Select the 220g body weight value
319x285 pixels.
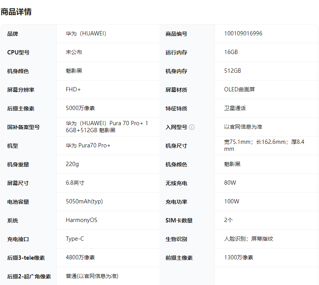[72, 164]
